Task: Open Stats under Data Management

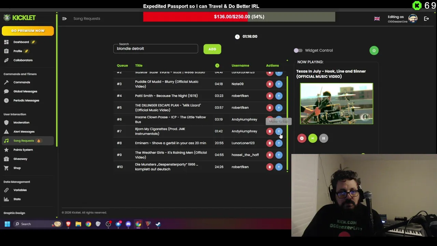Action: (x=17, y=199)
